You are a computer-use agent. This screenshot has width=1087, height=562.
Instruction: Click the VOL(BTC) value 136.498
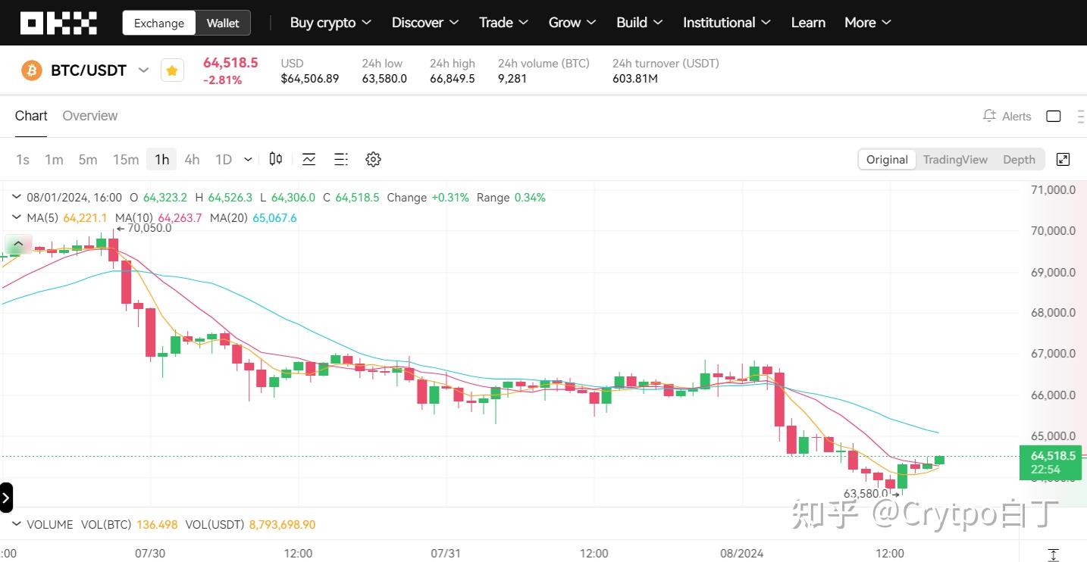click(x=157, y=524)
